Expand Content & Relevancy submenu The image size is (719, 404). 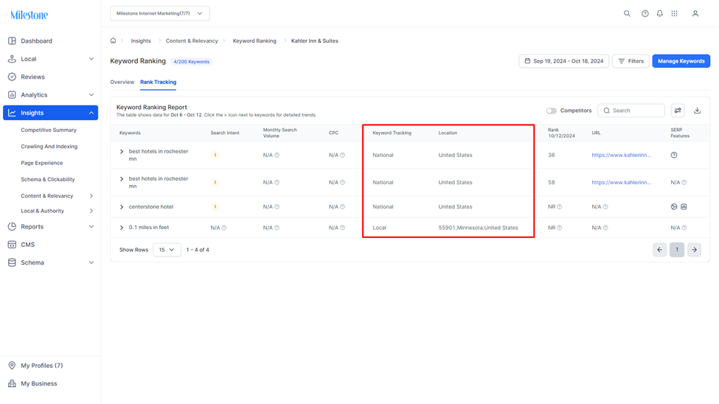91,196
